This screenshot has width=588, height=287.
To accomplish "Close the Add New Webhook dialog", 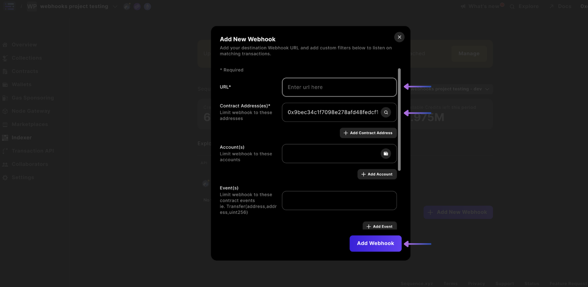I will [x=399, y=37].
